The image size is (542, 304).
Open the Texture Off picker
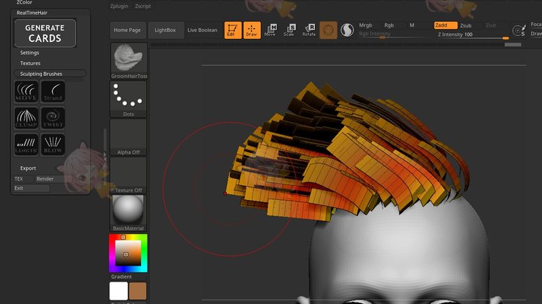pyautogui.click(x=128, y=175)
